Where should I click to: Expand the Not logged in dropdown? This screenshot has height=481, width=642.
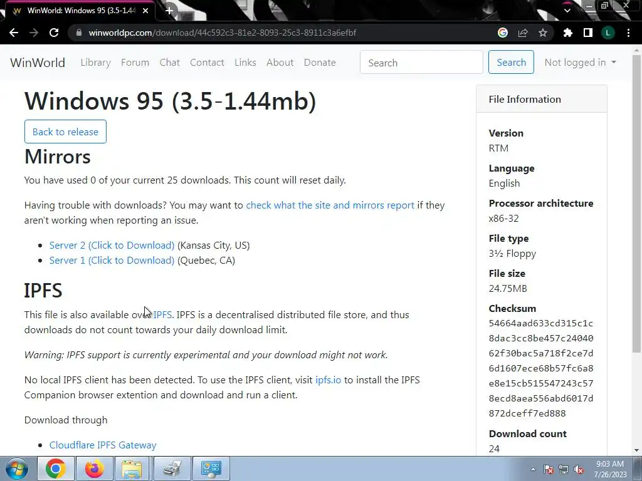pos(580,63)
